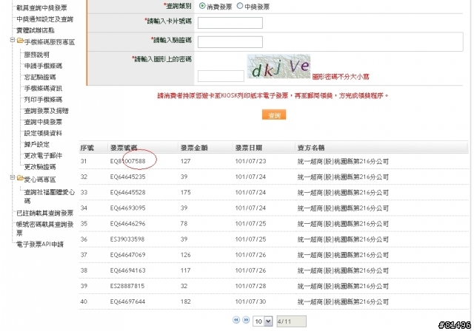Open 電子發票API申請 in sidebar

(x=40, y=244)
